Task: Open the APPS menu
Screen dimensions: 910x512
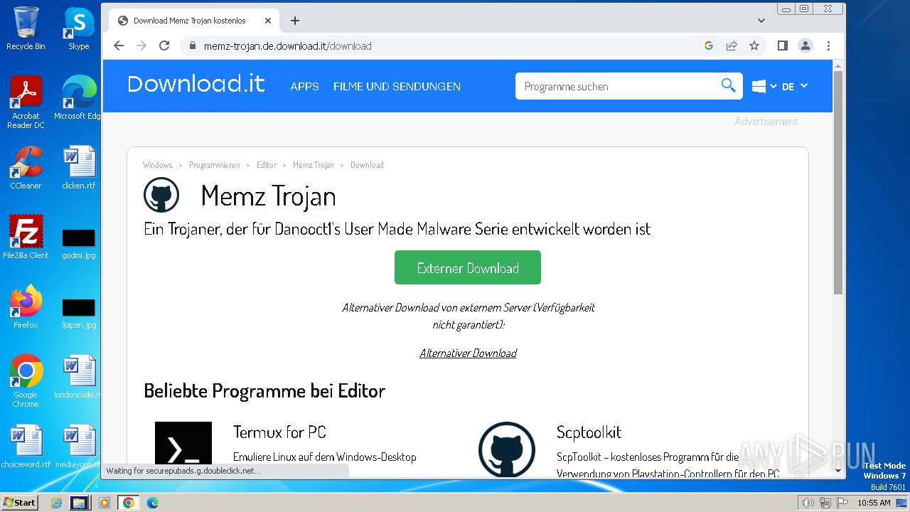Action: point(304,86)
